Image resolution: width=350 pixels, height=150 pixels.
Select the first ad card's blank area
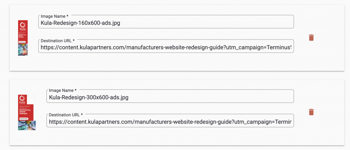click(x=177, y=62)
